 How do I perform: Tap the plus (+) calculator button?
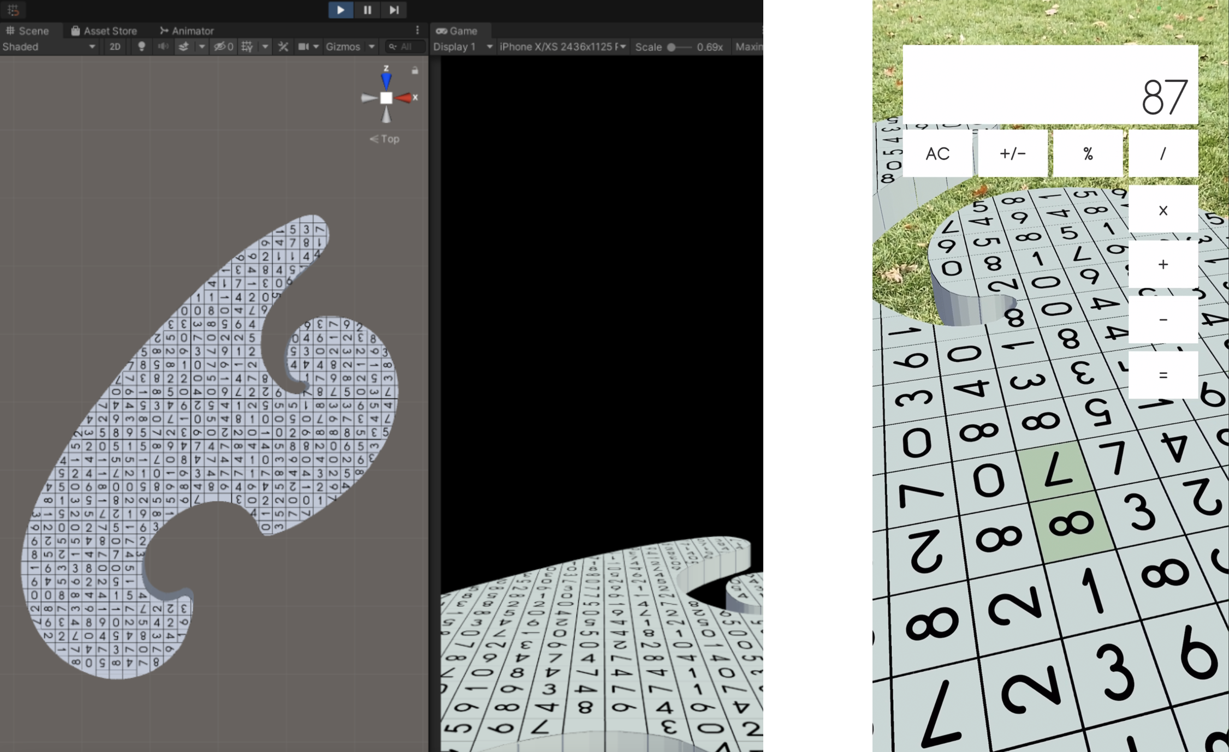[x=1163, y=265]
